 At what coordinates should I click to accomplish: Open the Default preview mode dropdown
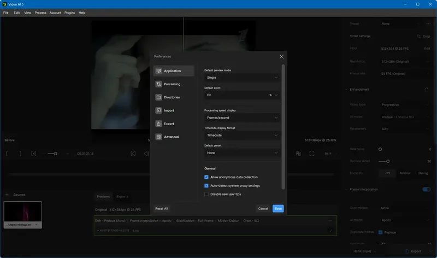pos(242,78)
